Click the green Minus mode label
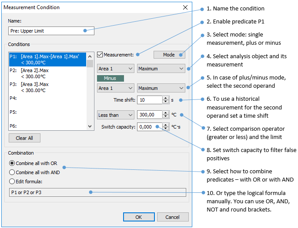The width and height of the screenshot is (298, 228). tap(110, 78)
